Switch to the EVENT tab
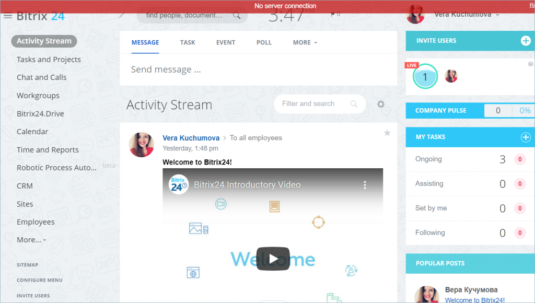This screenshot has height=303, width=535. 226,43
